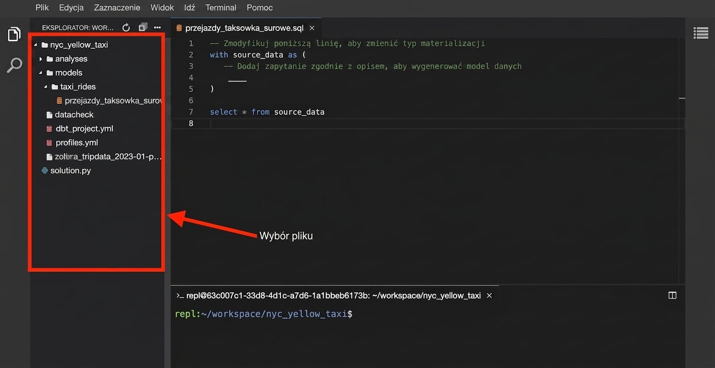Image resolution: width=715 pixels, height=368 pixels.
Task: Close the przejazdy_taksowka_surowe.sql editor tab
Action: (312, 28)
